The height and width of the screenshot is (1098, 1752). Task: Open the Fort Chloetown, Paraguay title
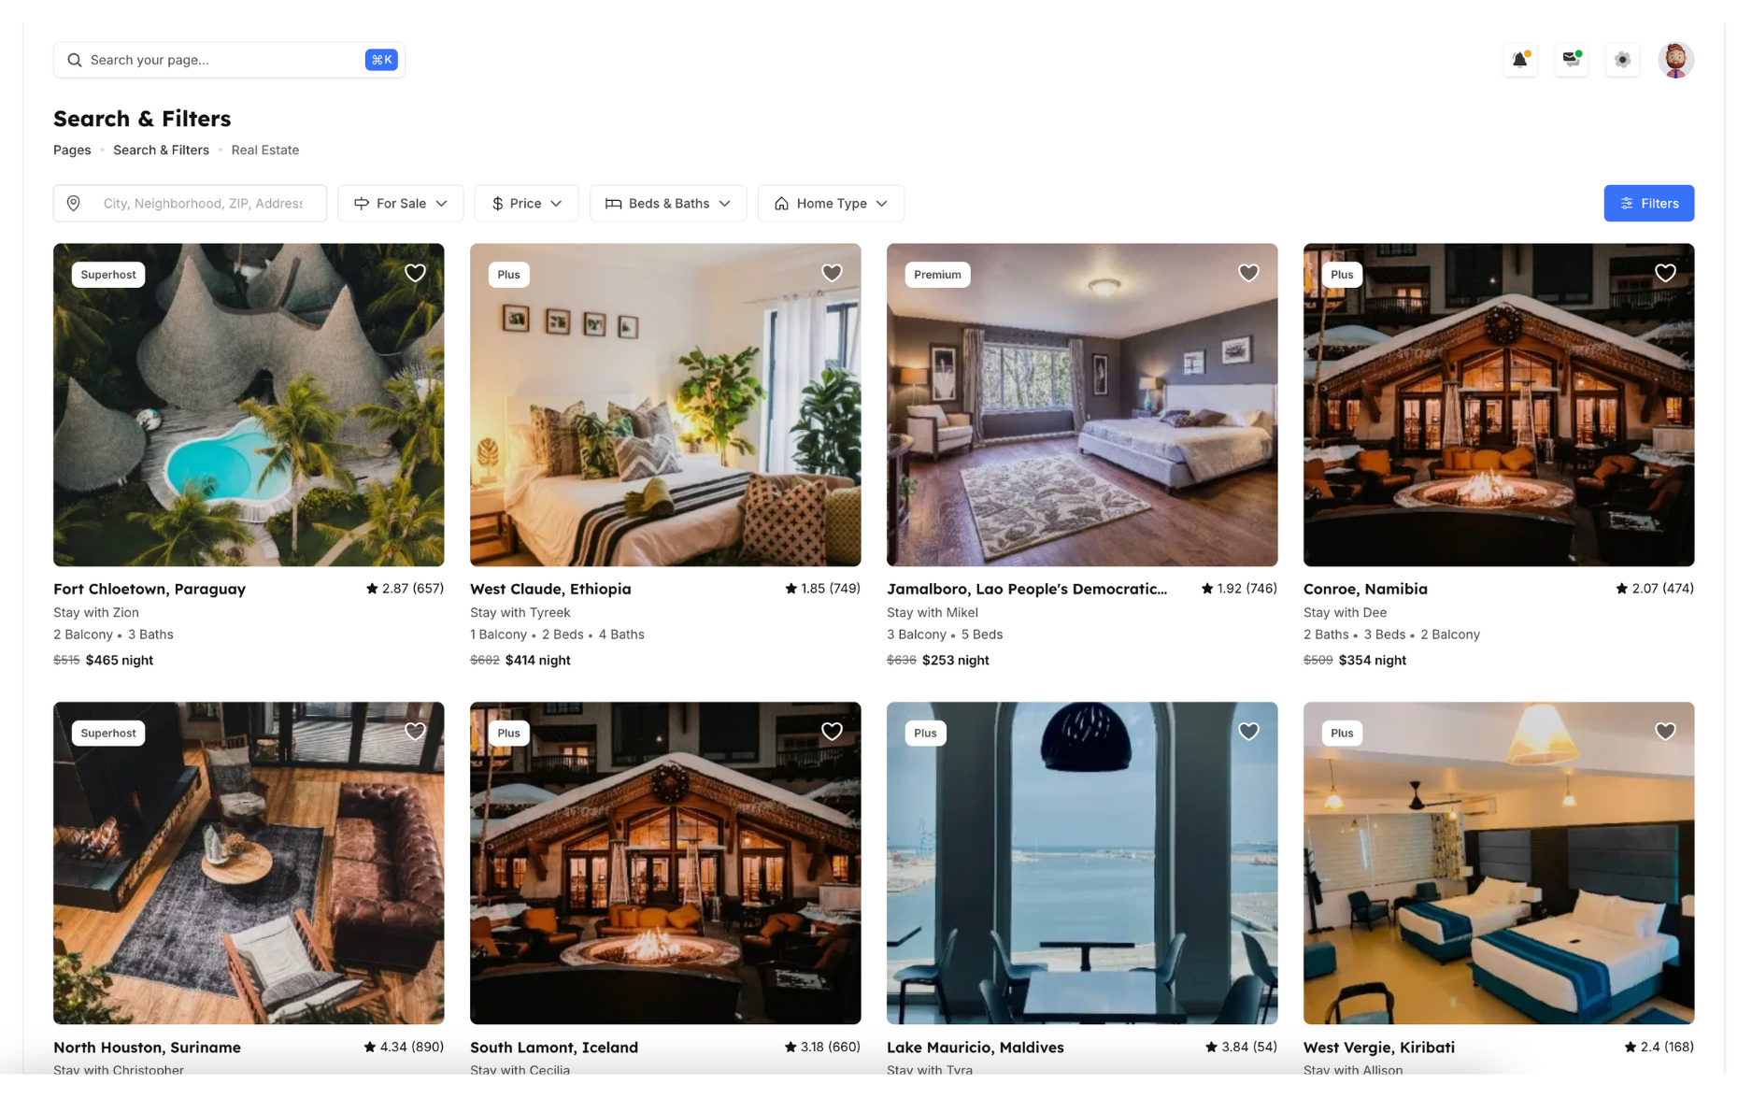(150, 589)
